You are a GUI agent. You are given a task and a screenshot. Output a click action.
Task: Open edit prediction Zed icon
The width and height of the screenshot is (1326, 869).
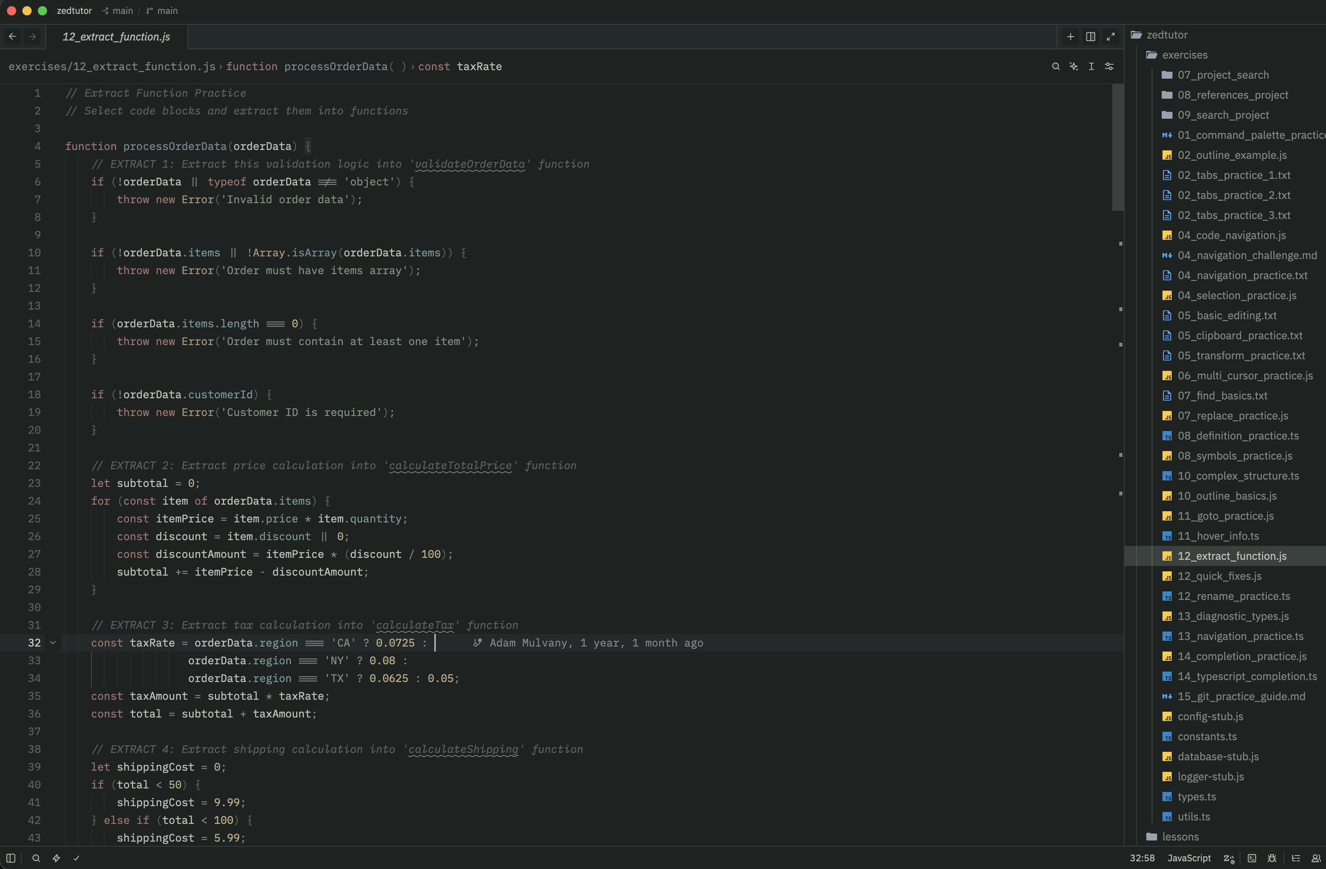[1228, 859]
